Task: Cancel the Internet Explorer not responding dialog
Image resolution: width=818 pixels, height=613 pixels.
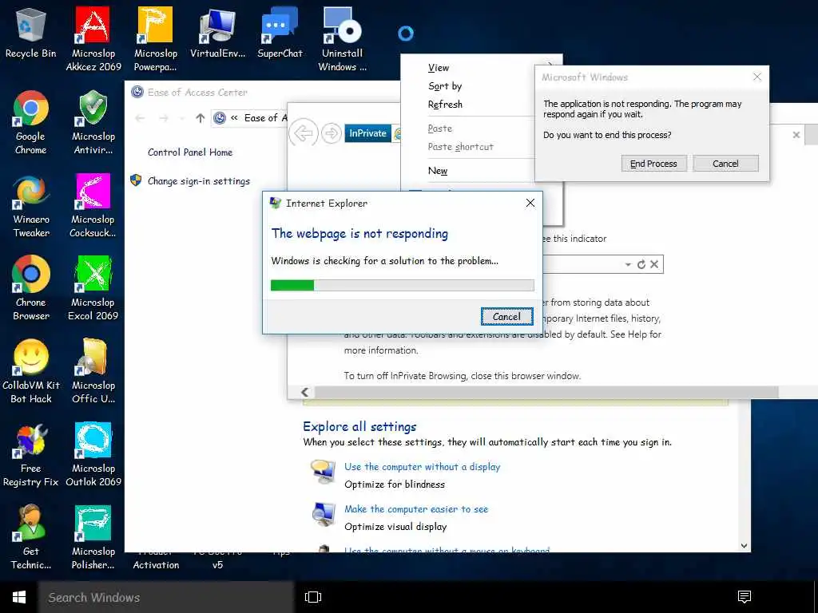Action: click(x=506, y=316)
